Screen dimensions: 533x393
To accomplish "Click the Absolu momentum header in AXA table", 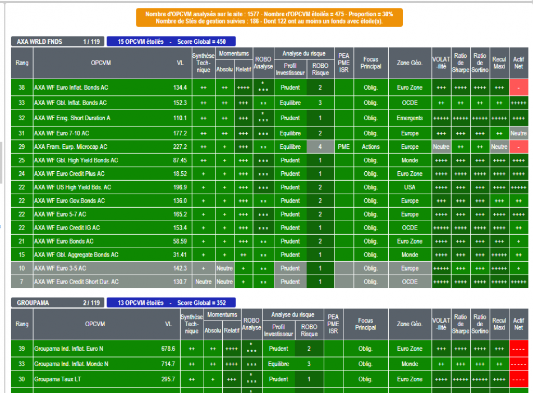I will [x=224, y=70].
